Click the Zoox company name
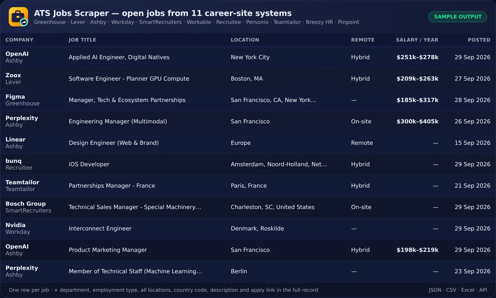 pyautogui.click(x=13, y=75)
